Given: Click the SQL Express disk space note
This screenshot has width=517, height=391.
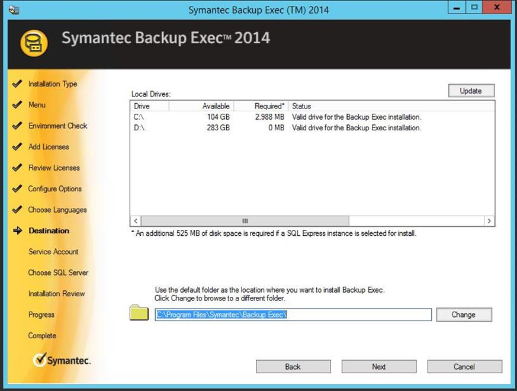Looking at the screenshot, I should coord(274,233).
